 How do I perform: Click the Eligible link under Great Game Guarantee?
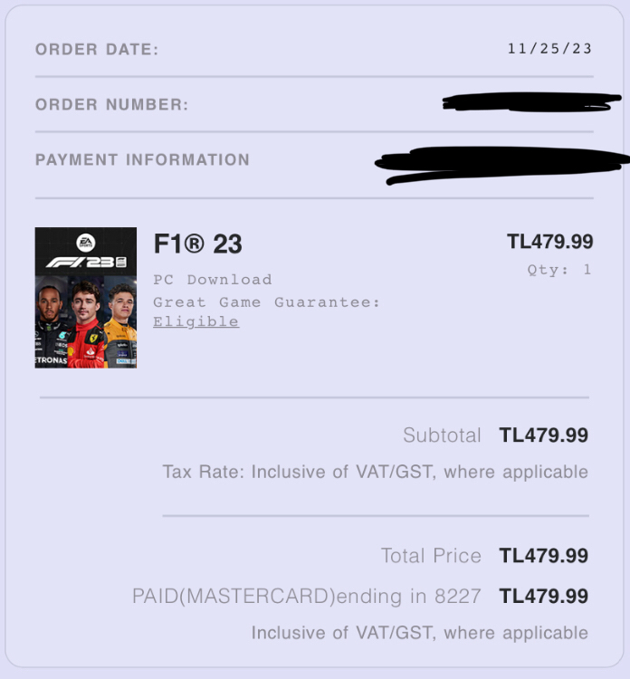[196, 321]
